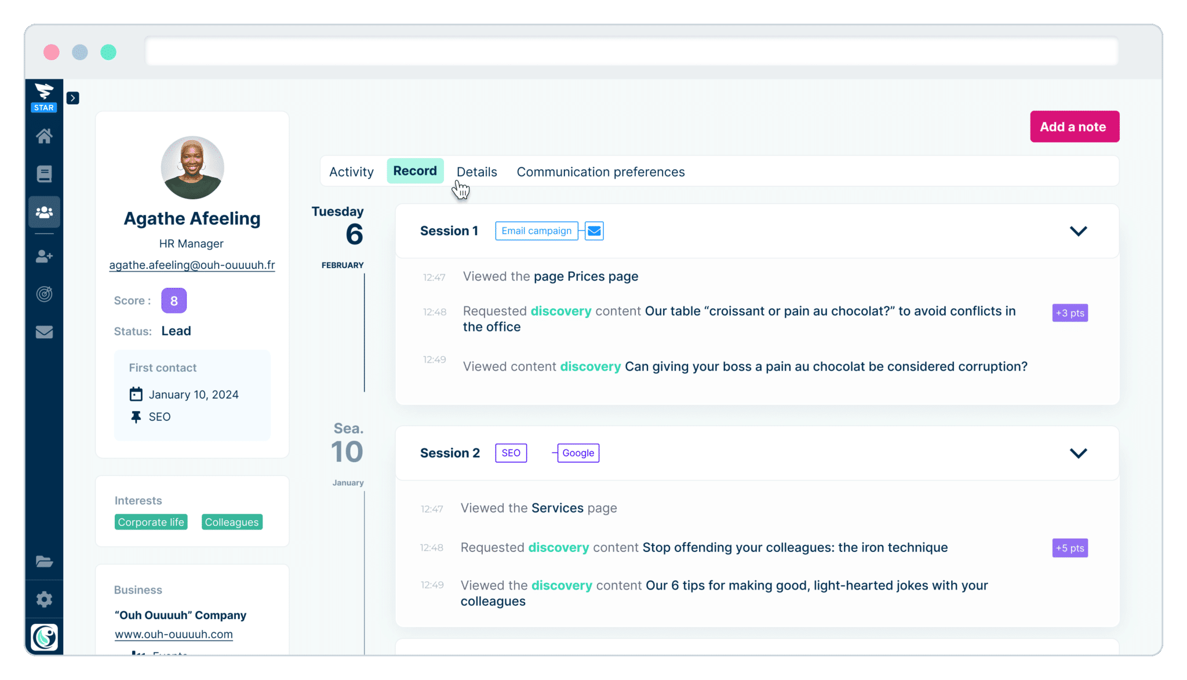Switch to the Activity tab
1187x680 pixels.
(351, 172)
